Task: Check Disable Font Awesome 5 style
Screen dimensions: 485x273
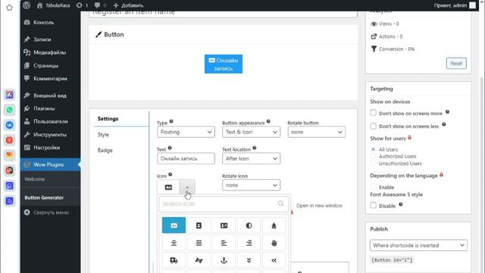Action: (x=374, y=206)
